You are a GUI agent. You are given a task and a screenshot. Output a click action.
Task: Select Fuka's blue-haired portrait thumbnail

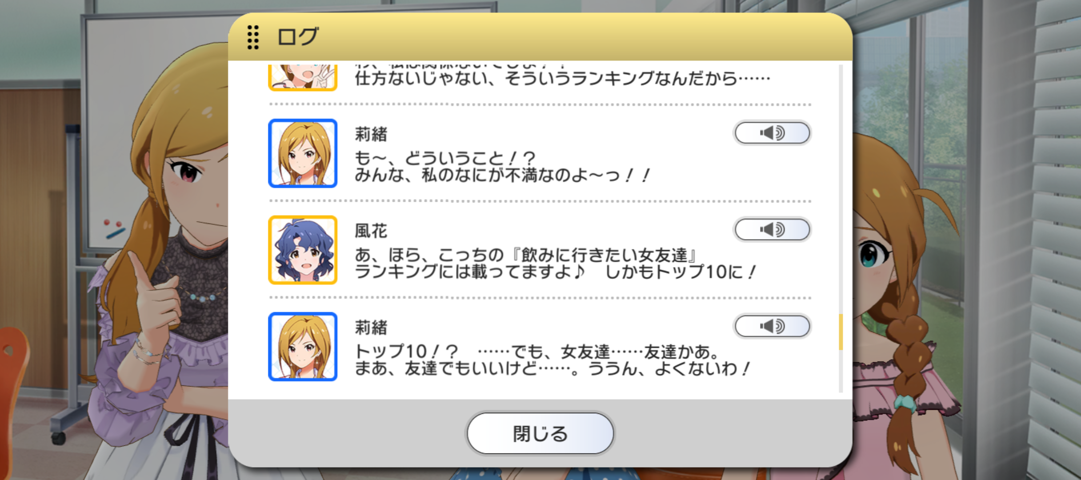303,250
